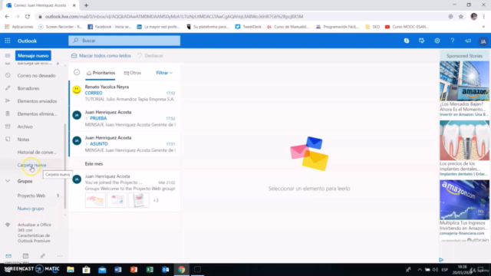Open the People module icon
491x276 pixels.
tap(43, 256)
